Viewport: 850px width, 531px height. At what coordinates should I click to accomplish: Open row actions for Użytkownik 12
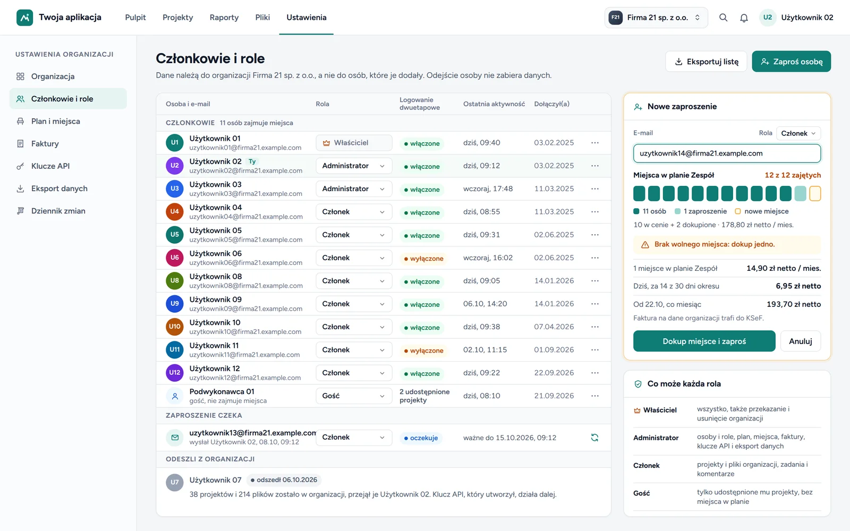coord(594,373)
